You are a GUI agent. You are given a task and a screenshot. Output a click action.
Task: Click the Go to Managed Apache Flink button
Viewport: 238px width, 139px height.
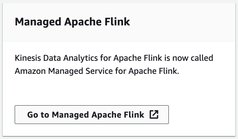point(92,115)
